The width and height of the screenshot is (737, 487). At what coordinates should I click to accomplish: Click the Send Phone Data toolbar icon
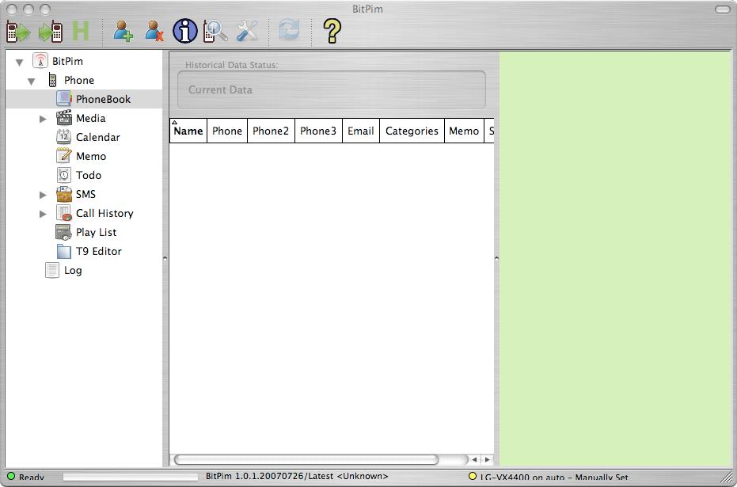(51, 32)
